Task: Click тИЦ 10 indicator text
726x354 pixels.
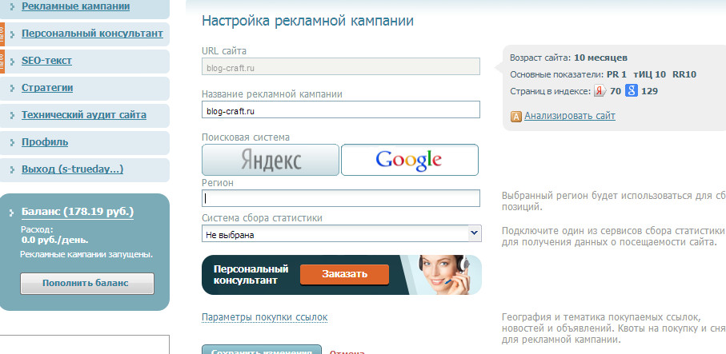Action: 650,74
